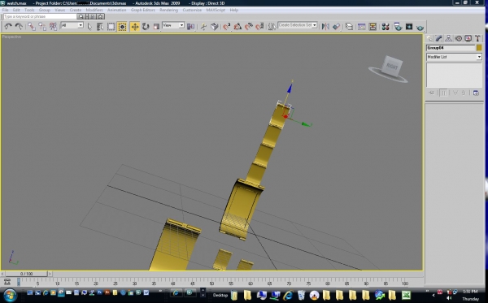Toggle the Percent Snap icon

click(249, 27)
